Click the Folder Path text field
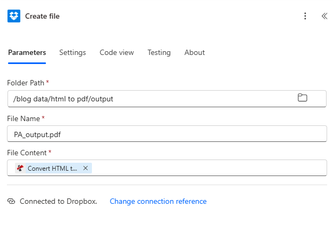The height and width of the screenshot is (239, 333). pos(150,99)
